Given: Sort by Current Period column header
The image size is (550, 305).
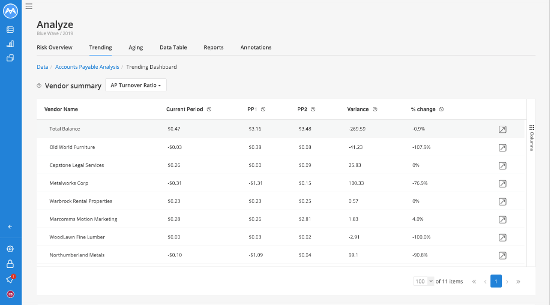Looking at the screenshot, I should 185,109.
